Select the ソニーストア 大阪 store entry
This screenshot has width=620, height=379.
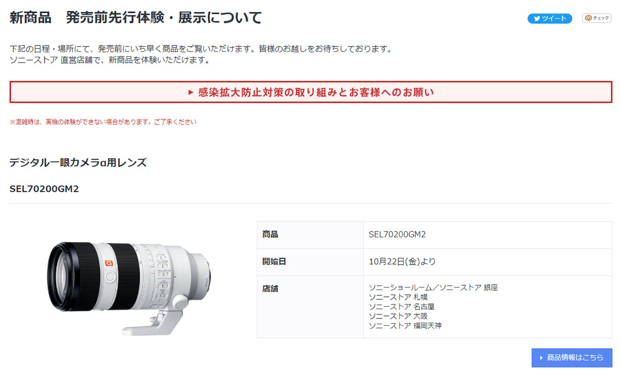coord(398,316)
